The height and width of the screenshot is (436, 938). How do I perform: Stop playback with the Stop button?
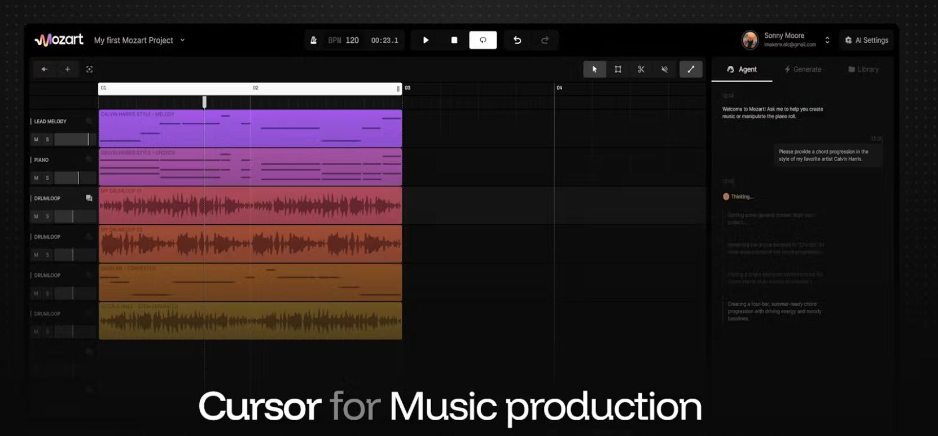click(x=454, y=40)
